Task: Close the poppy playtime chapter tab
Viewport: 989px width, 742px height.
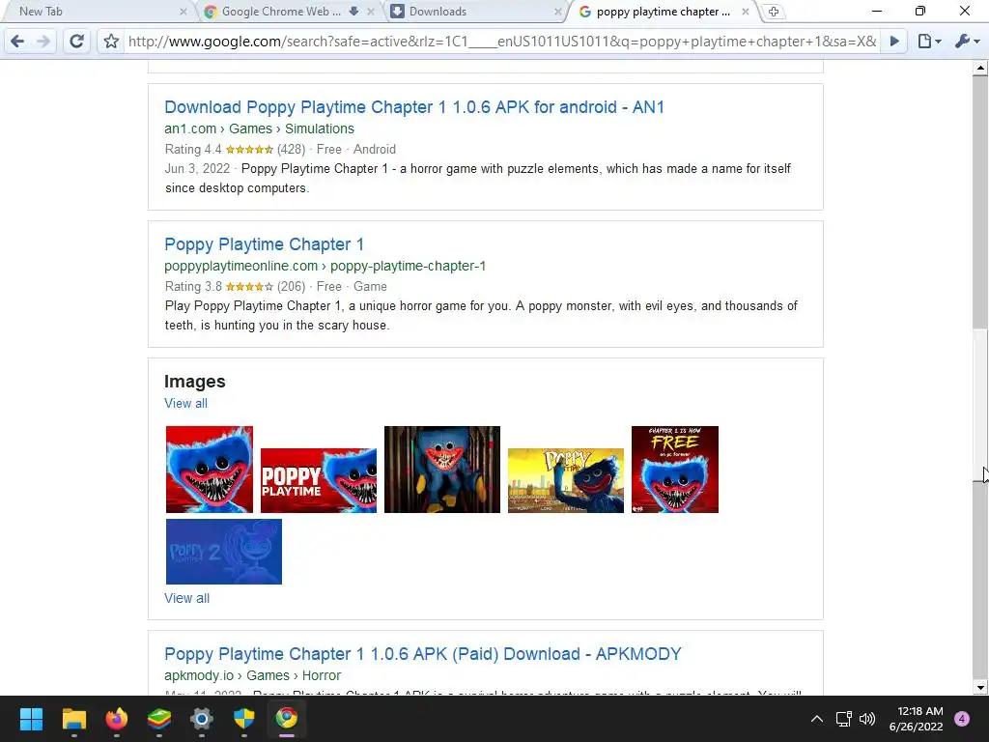Action: pos(746,12)
